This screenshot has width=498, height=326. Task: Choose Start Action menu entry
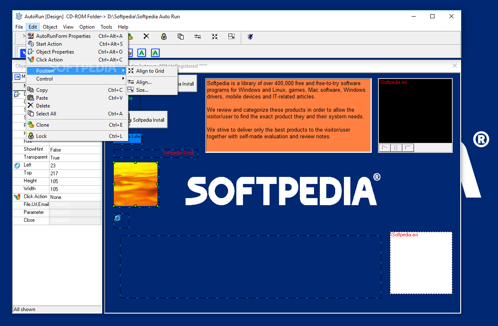click(x=77, y=44)
